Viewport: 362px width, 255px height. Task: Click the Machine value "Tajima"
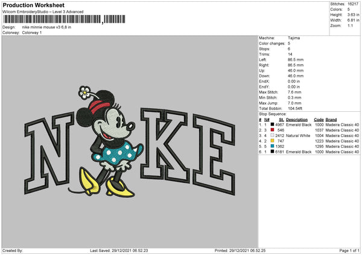pos(294,38)
